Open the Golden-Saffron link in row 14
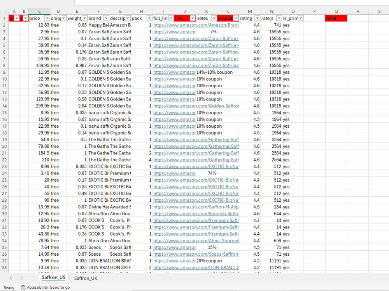This screenshot has height=291, width=389. (196, 106)
